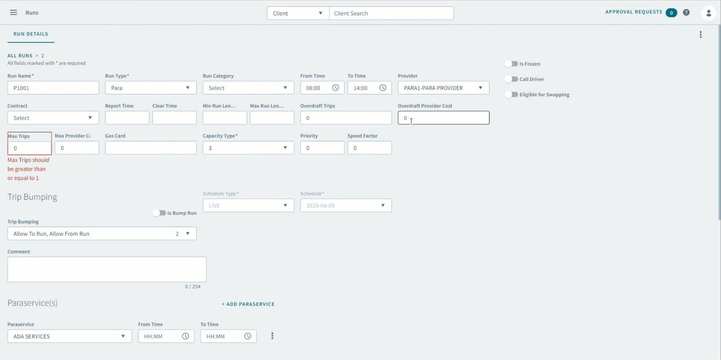The image size is (721, 360).
Task: Click the help question mark icon
Action: 686,13
